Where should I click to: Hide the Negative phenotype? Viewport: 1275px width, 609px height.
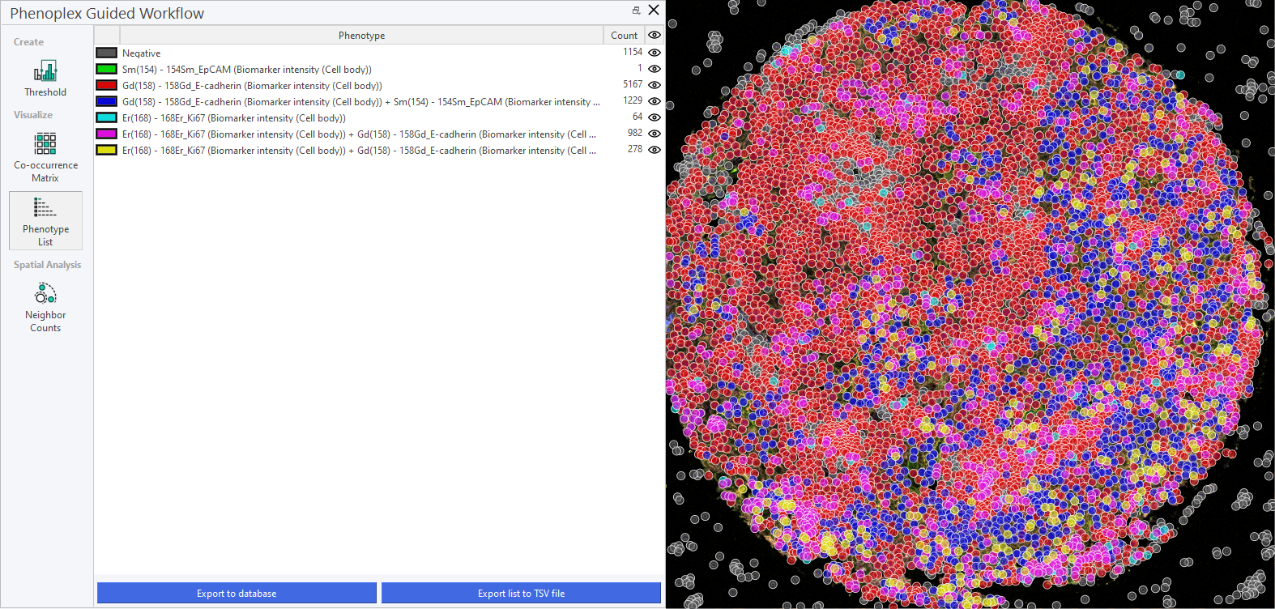coord(655,53)
